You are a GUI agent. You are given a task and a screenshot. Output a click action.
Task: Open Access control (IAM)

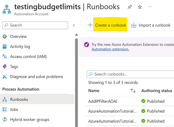point(28,57)
